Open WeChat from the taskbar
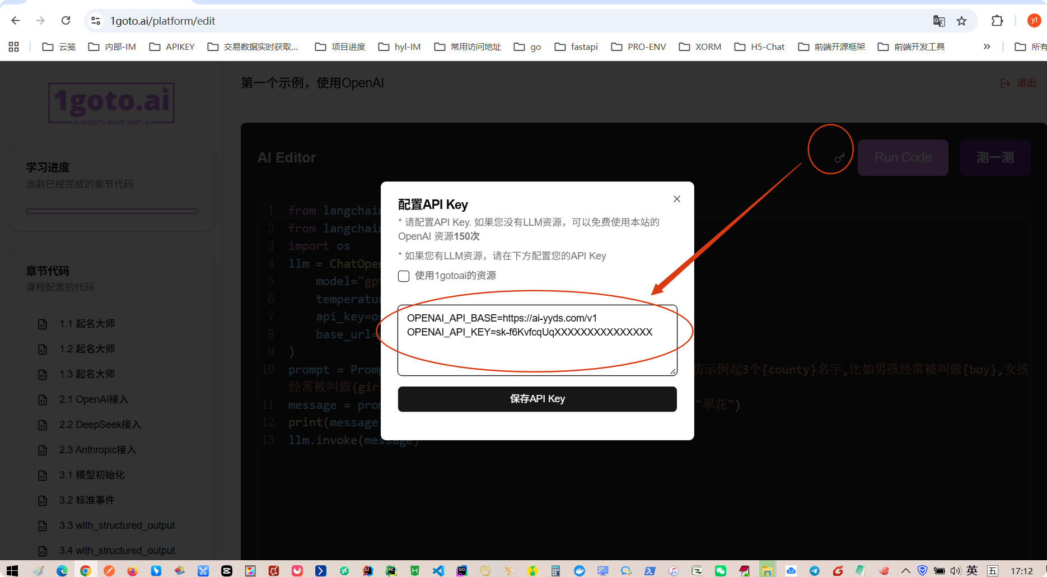This screenshot has height=577, width=1047. click(721, 570)
